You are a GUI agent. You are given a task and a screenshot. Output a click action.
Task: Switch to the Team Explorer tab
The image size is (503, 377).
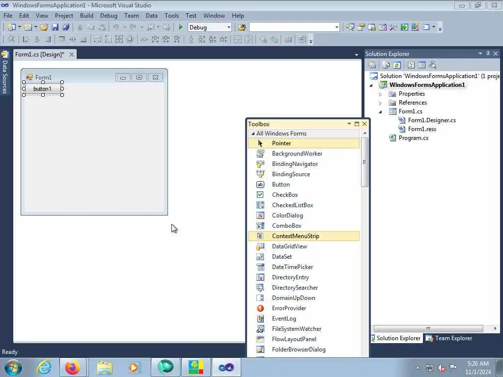coord(449,338)
